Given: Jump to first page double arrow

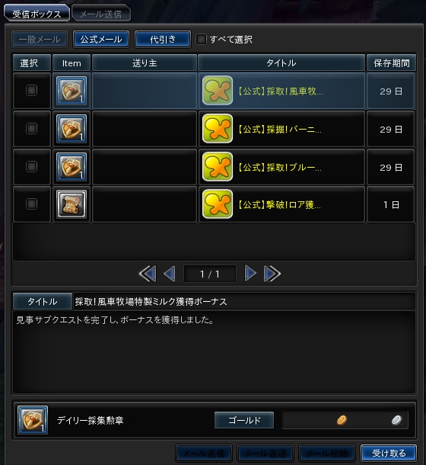Looking at the screenshot, I should tap(148, 274).
